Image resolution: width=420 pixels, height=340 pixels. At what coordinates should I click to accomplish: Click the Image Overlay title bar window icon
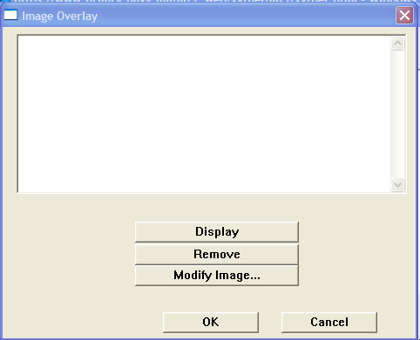pos(10,15)
